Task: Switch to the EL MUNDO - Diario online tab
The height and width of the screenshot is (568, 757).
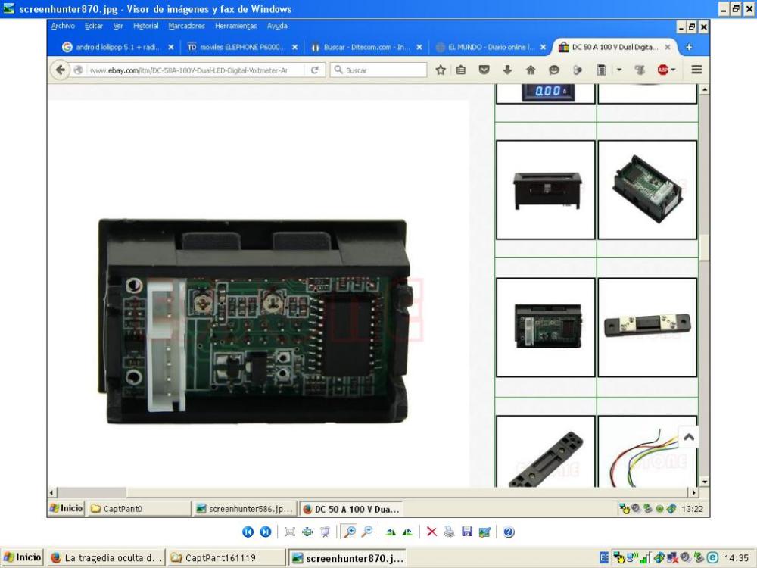Action: [491, 47]
